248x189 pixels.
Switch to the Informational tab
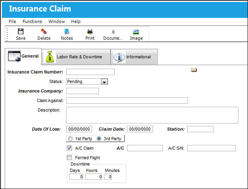[x=134, y=57]
